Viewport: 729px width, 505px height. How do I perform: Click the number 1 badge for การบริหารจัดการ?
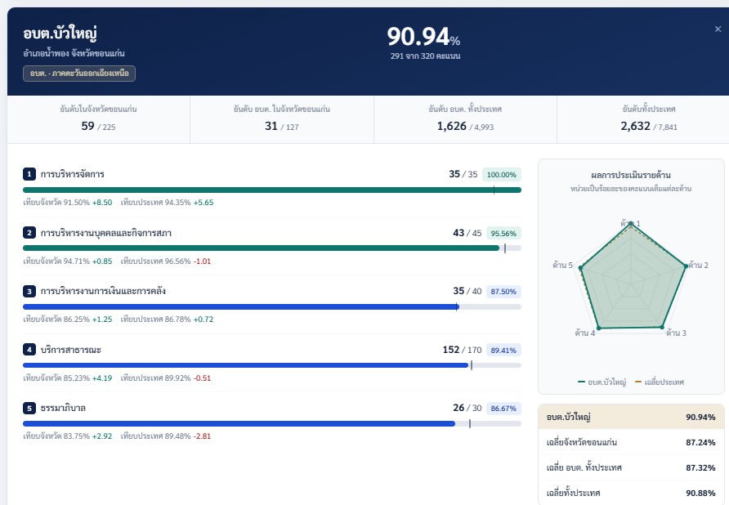pyautogui.click(x=29, y=174)
